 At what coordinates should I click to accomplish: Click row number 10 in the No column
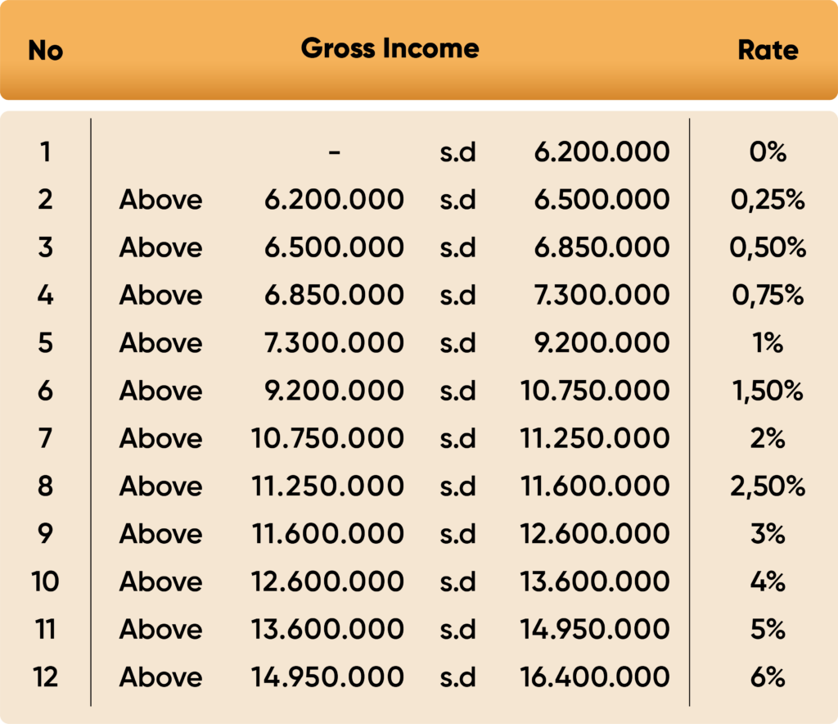(x=45, y=581)
